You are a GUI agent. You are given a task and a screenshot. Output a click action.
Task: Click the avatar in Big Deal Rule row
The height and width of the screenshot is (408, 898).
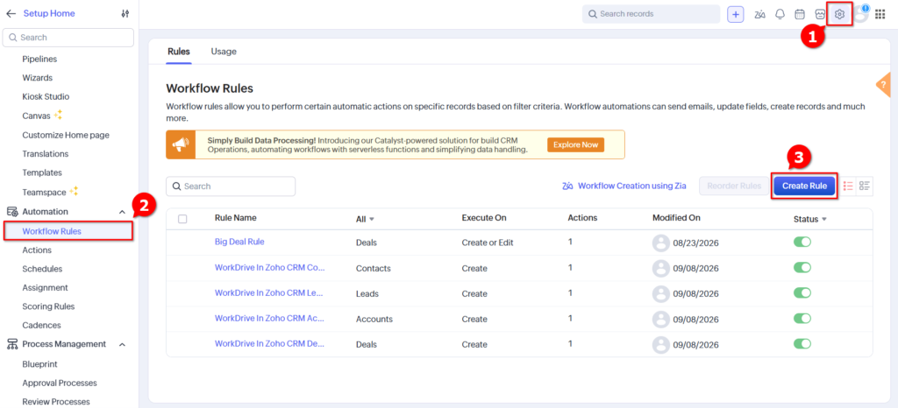(661, 243)
